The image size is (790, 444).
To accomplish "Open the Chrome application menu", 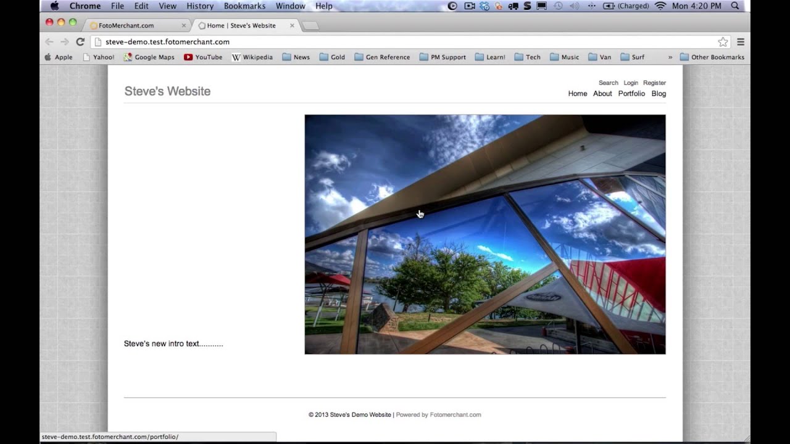I will (85, 6).
